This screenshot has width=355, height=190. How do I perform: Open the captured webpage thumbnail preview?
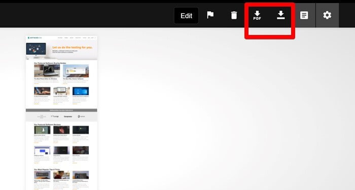(61, 113)
